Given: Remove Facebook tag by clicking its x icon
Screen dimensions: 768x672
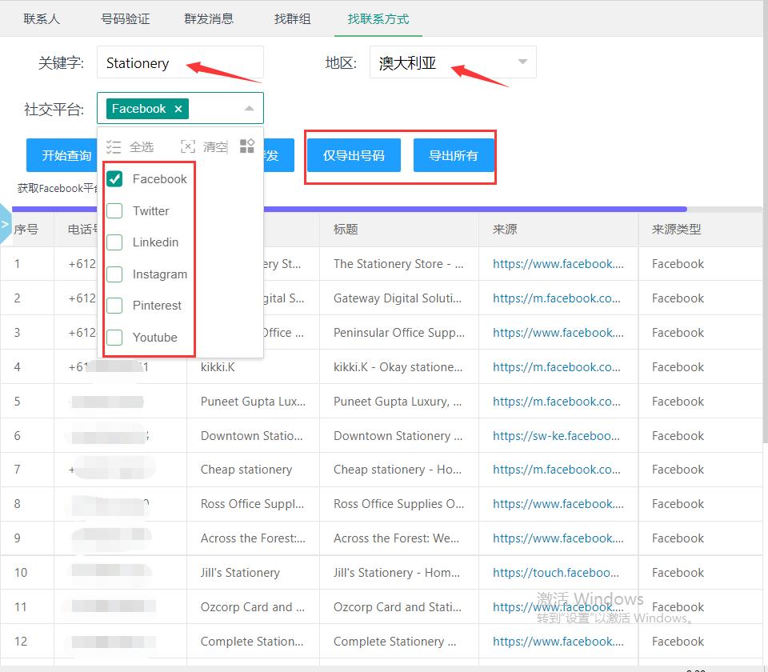Looking at the screenshot, I should point(178,109).
